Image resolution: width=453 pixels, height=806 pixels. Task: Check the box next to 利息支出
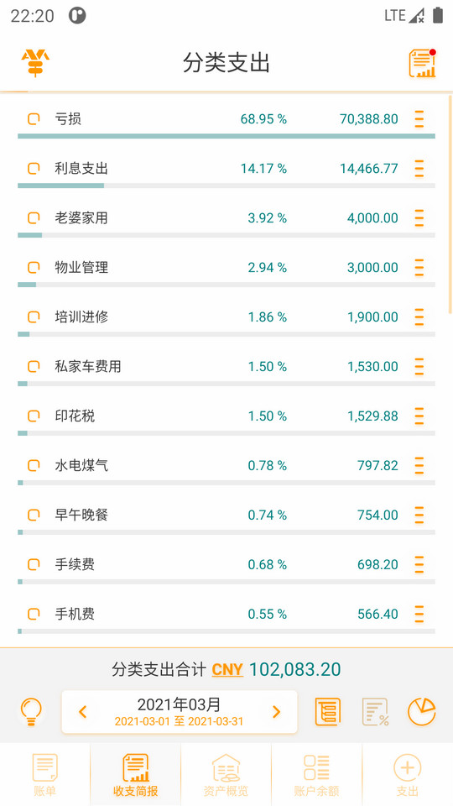point(34,169)
